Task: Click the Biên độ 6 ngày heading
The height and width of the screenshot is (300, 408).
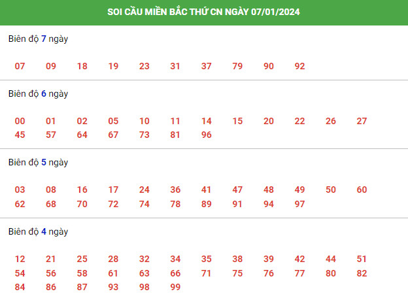Action: coord(38,94)
